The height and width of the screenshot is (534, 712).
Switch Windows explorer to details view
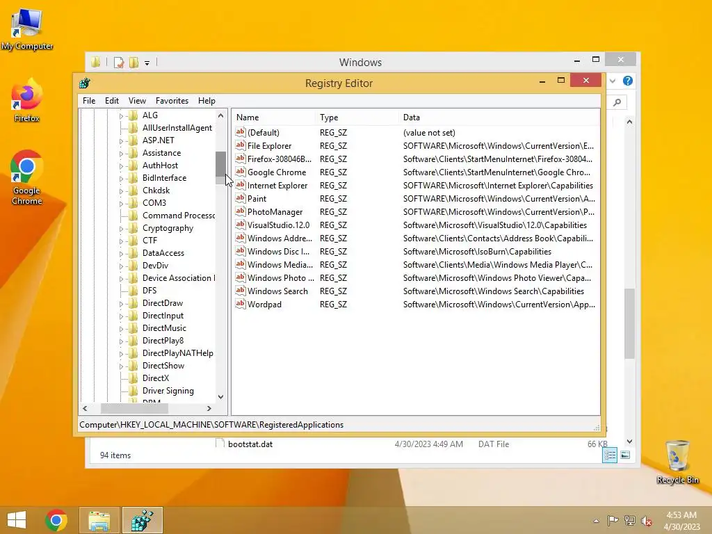click(x=609, y=455)
